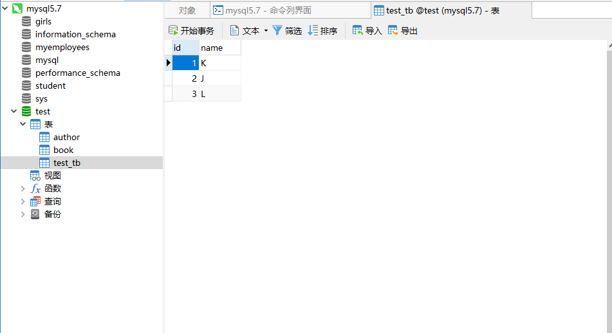Click the sys database icon
This screenshot has width=612, height=333.
tap(26, 98)
